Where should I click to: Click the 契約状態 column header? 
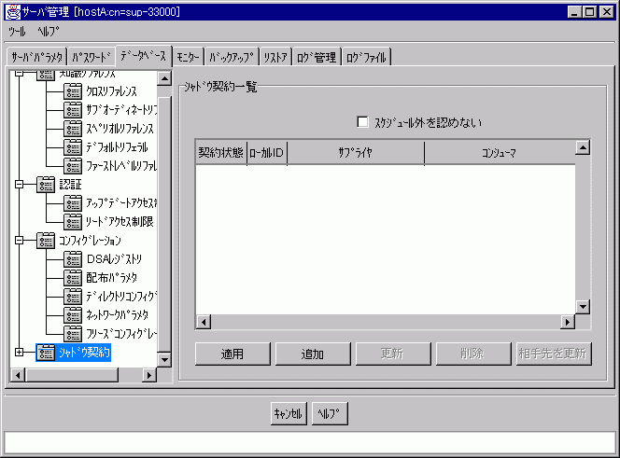[221, 153]
